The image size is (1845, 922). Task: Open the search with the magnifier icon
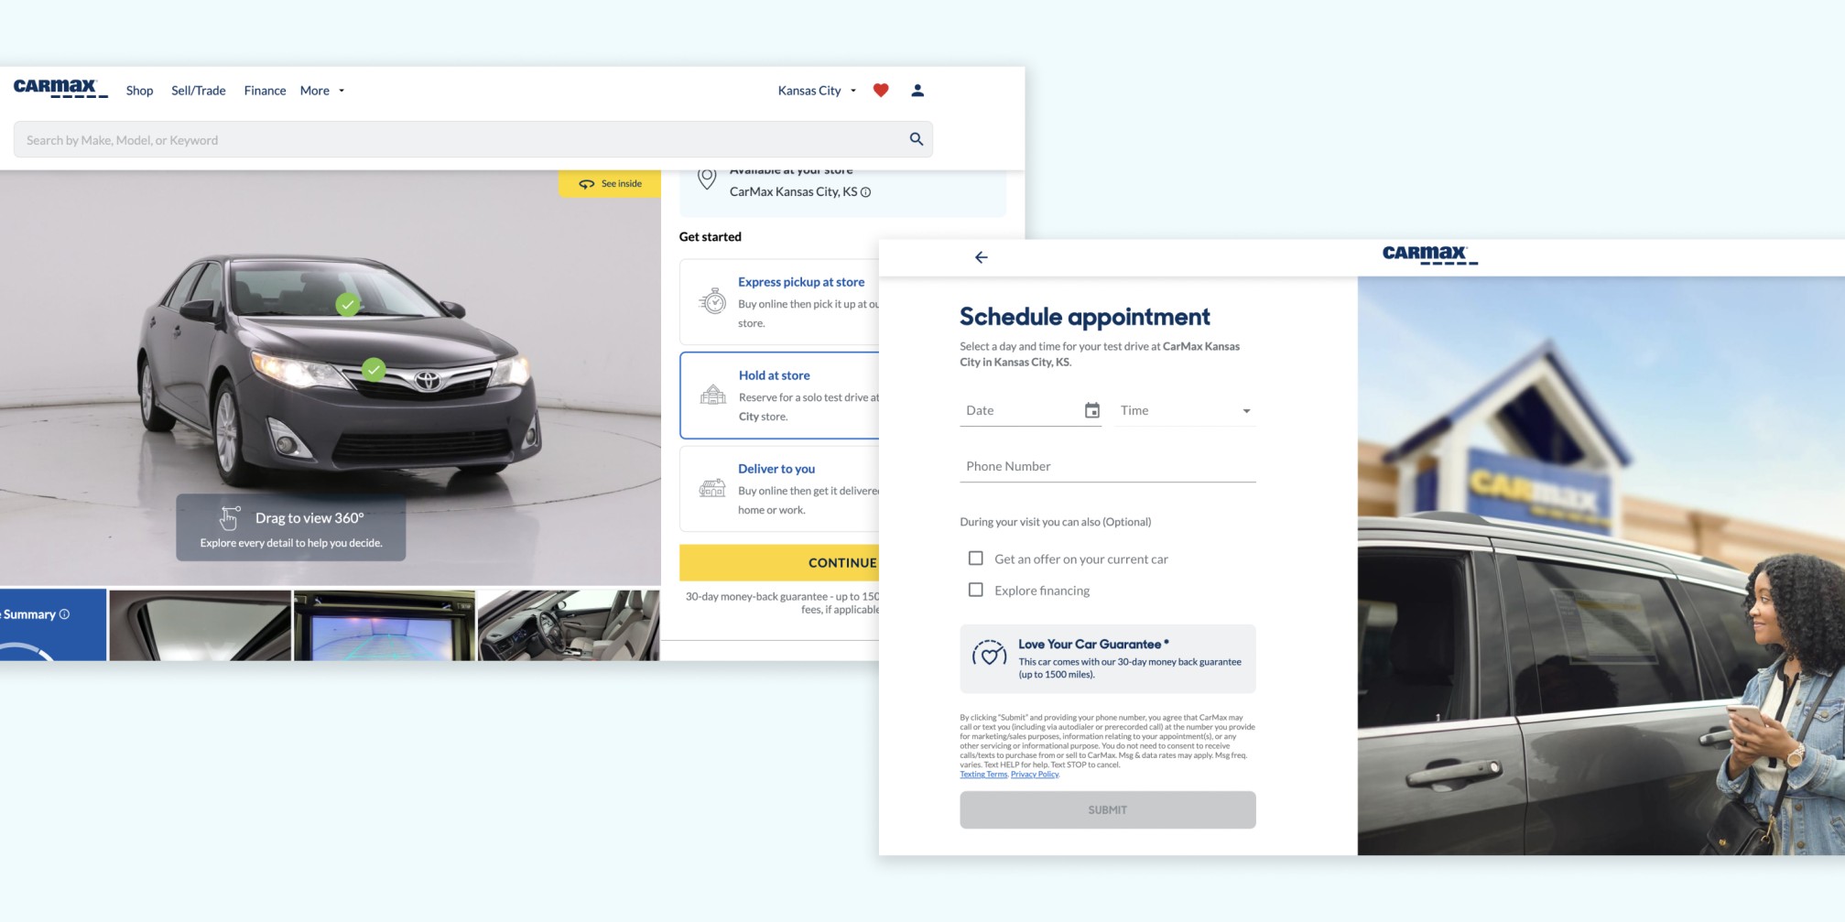tap(915, 139)
